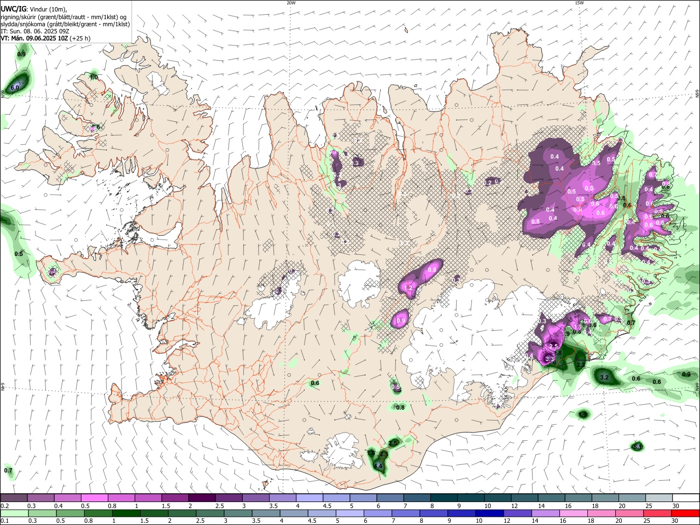Click the 0.1 label on the green scale
Viewport: 700px width, 525px height.
(5, 521)
